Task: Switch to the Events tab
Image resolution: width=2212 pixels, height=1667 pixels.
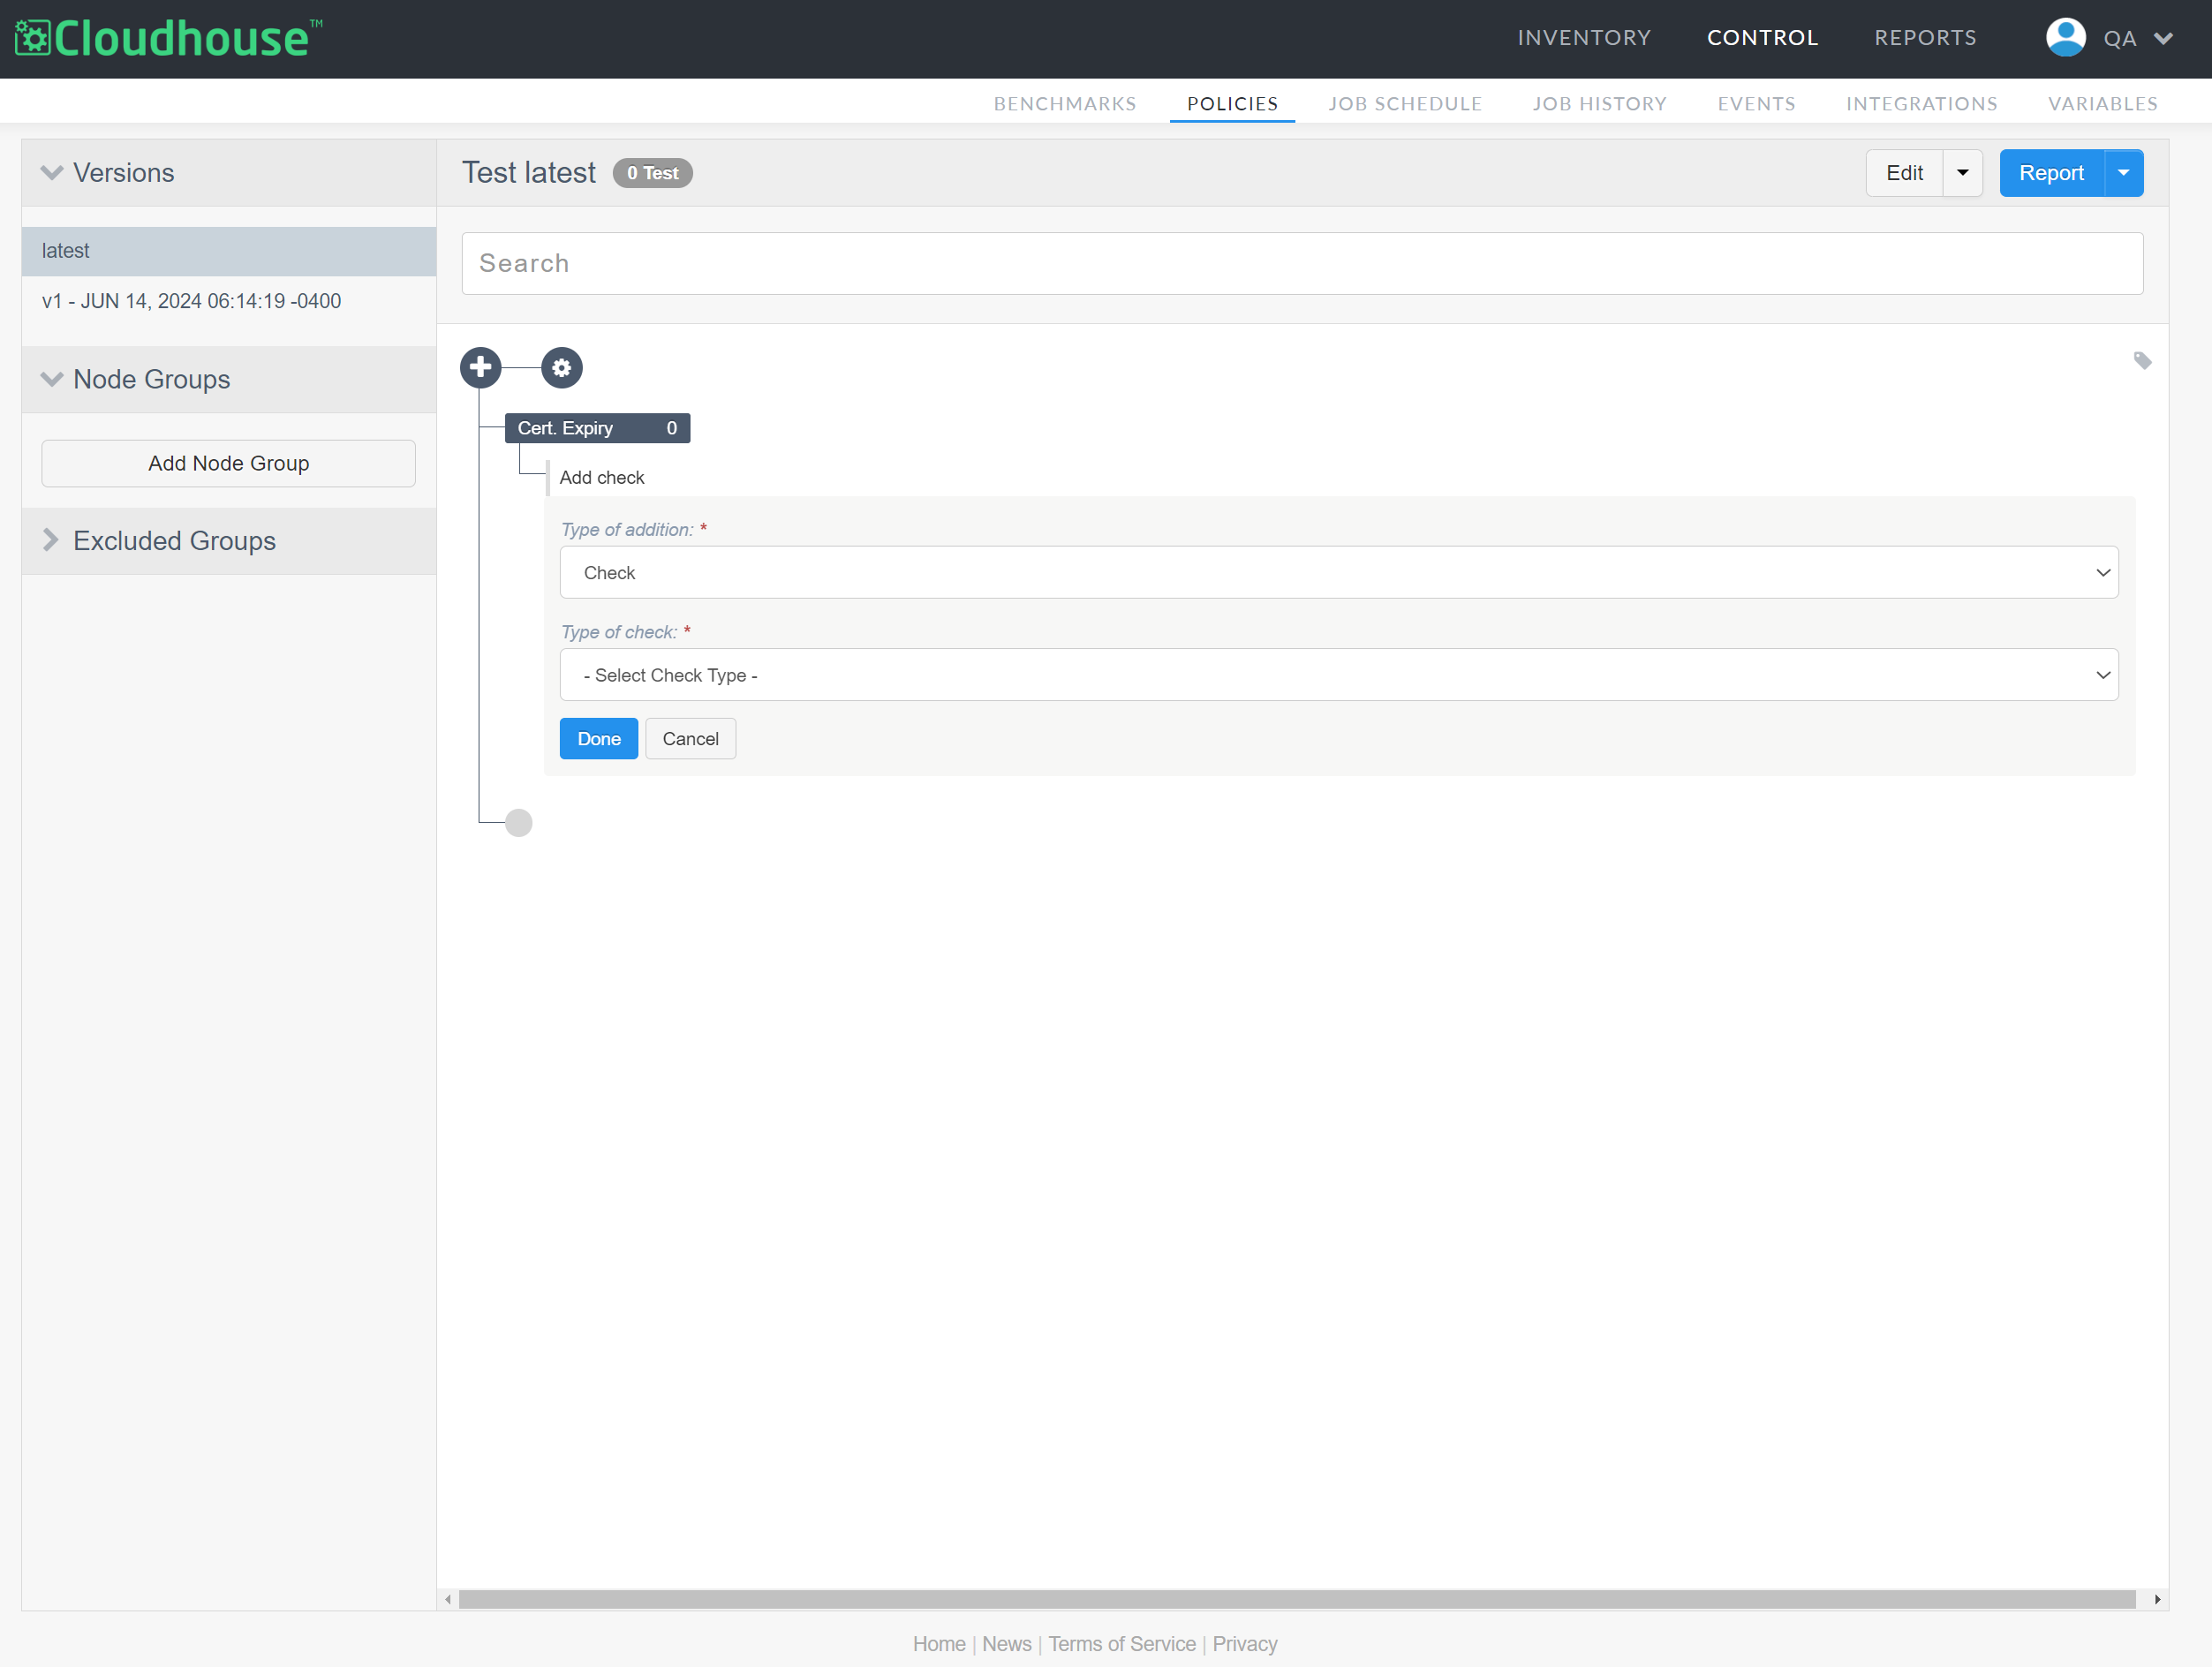Action: (x=1756, y=104)
